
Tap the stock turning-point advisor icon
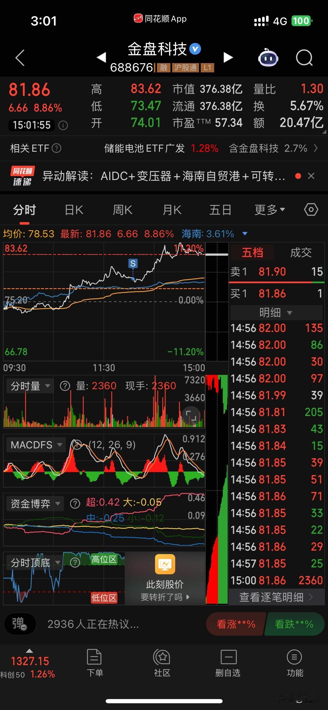pos(165,564)
